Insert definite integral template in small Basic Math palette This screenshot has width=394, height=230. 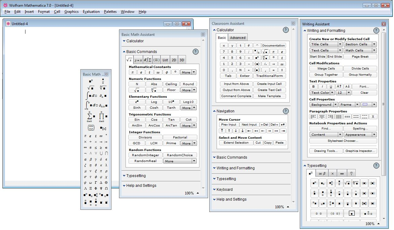(x=91, y=105)
